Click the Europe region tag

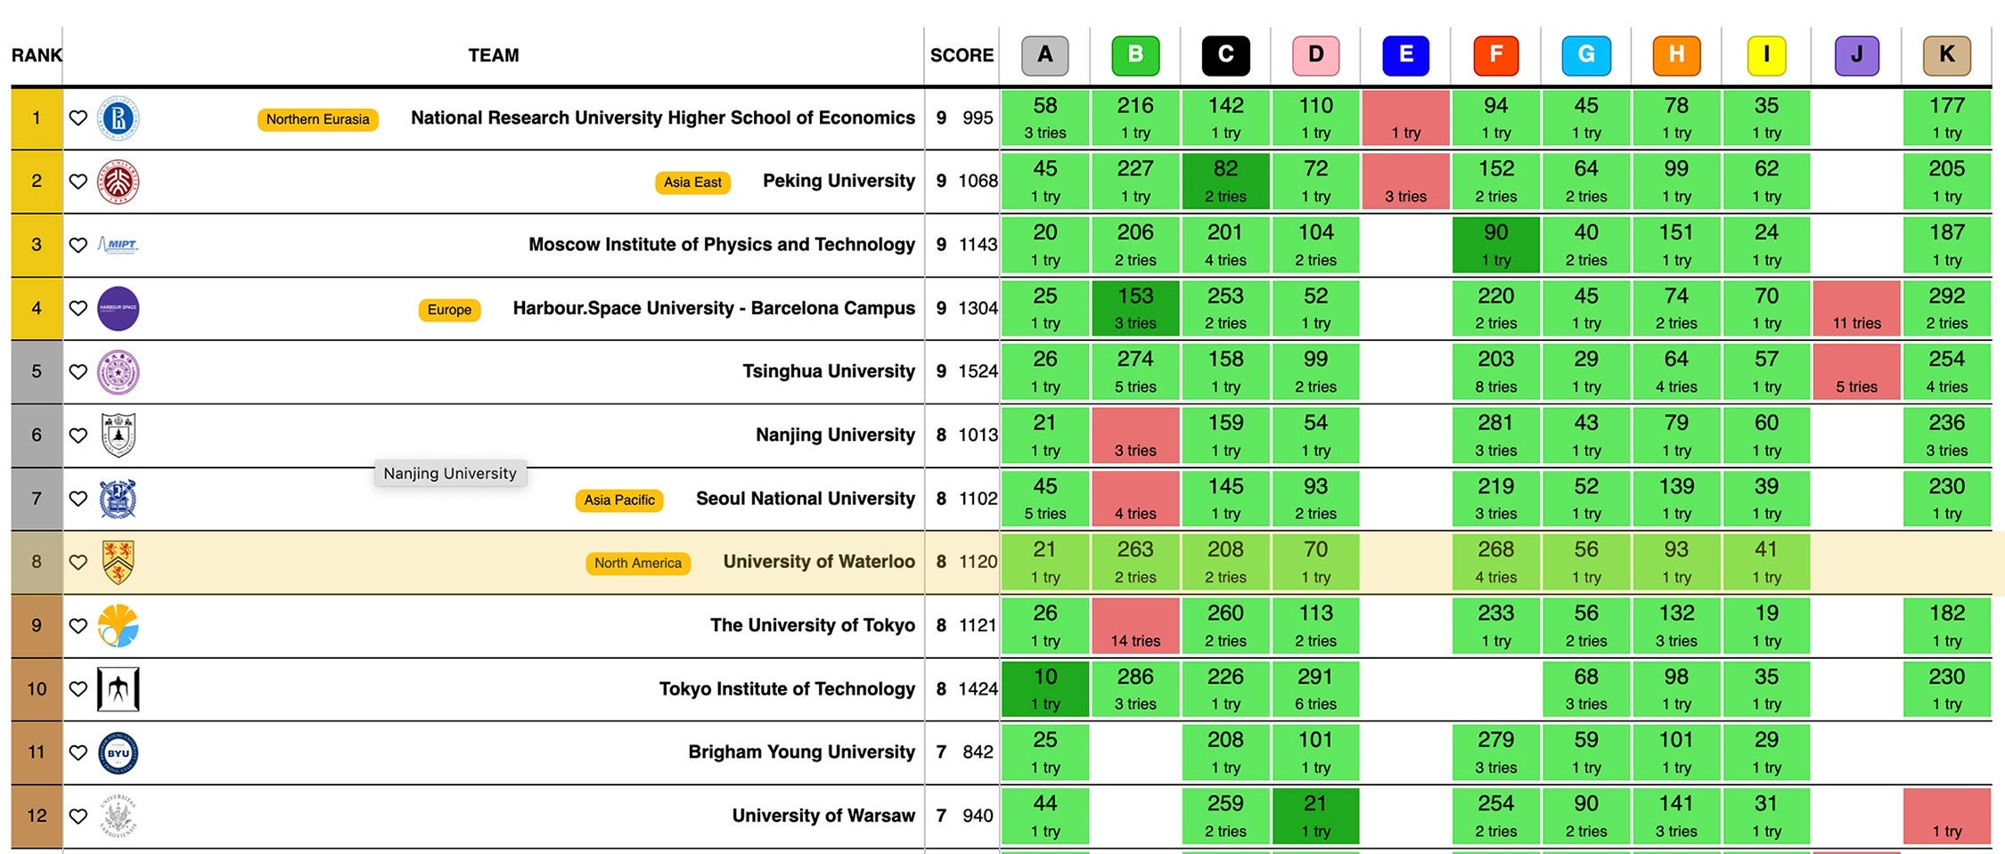449,310
